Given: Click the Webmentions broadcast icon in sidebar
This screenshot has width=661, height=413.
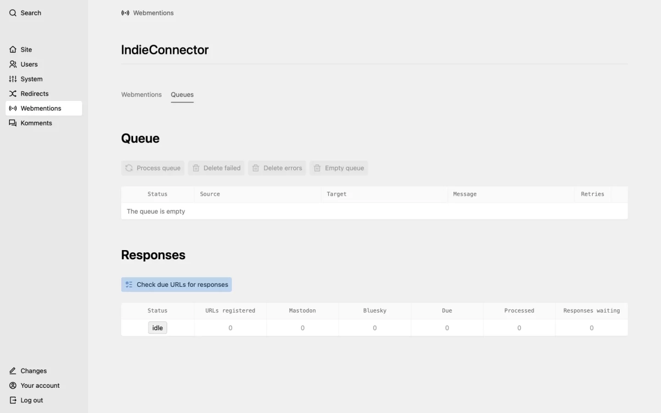Looking at the screenshot, I should 13,108.
